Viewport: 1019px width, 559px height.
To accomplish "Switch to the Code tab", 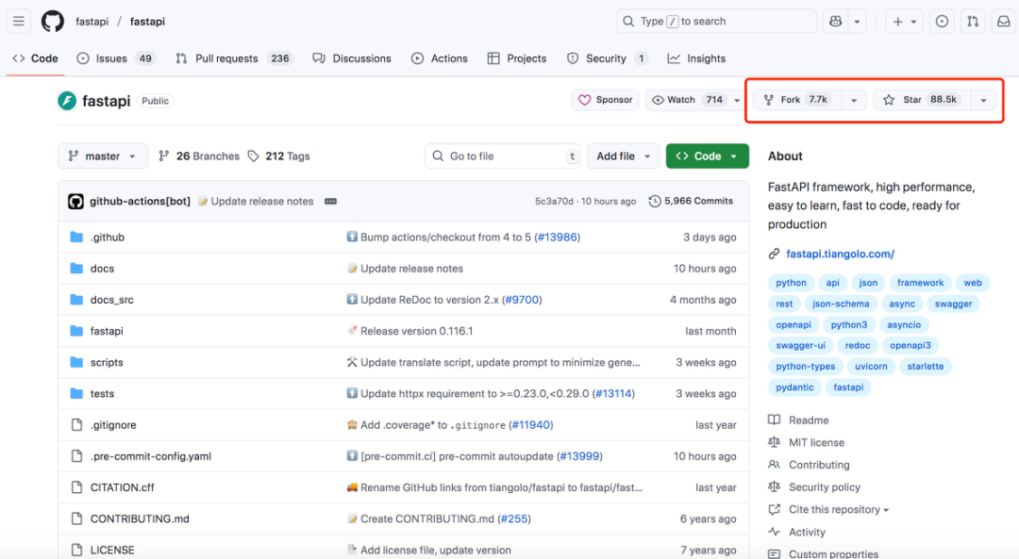I will tap(35, 58).
